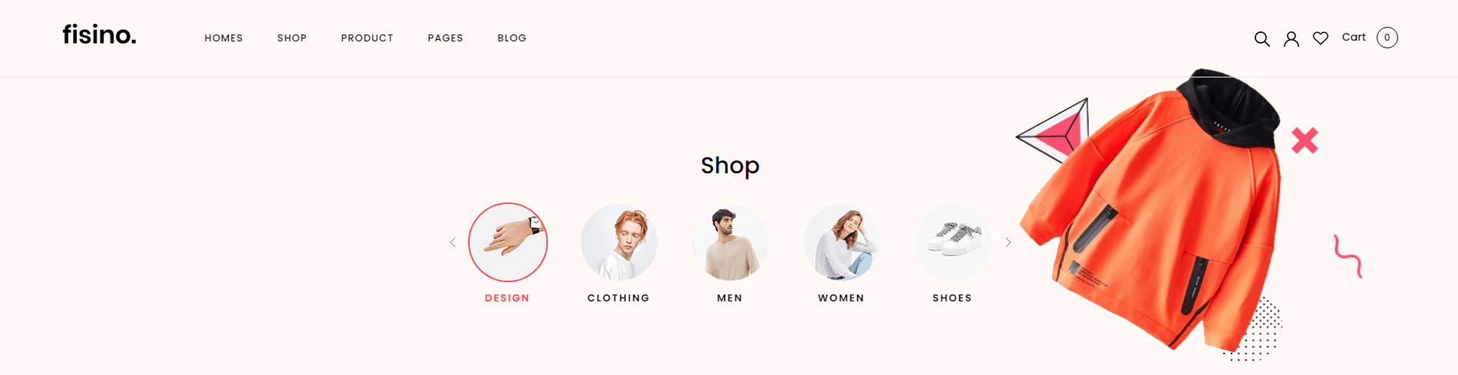
Task: Open the Cart text link
Action: (1354, 37)
